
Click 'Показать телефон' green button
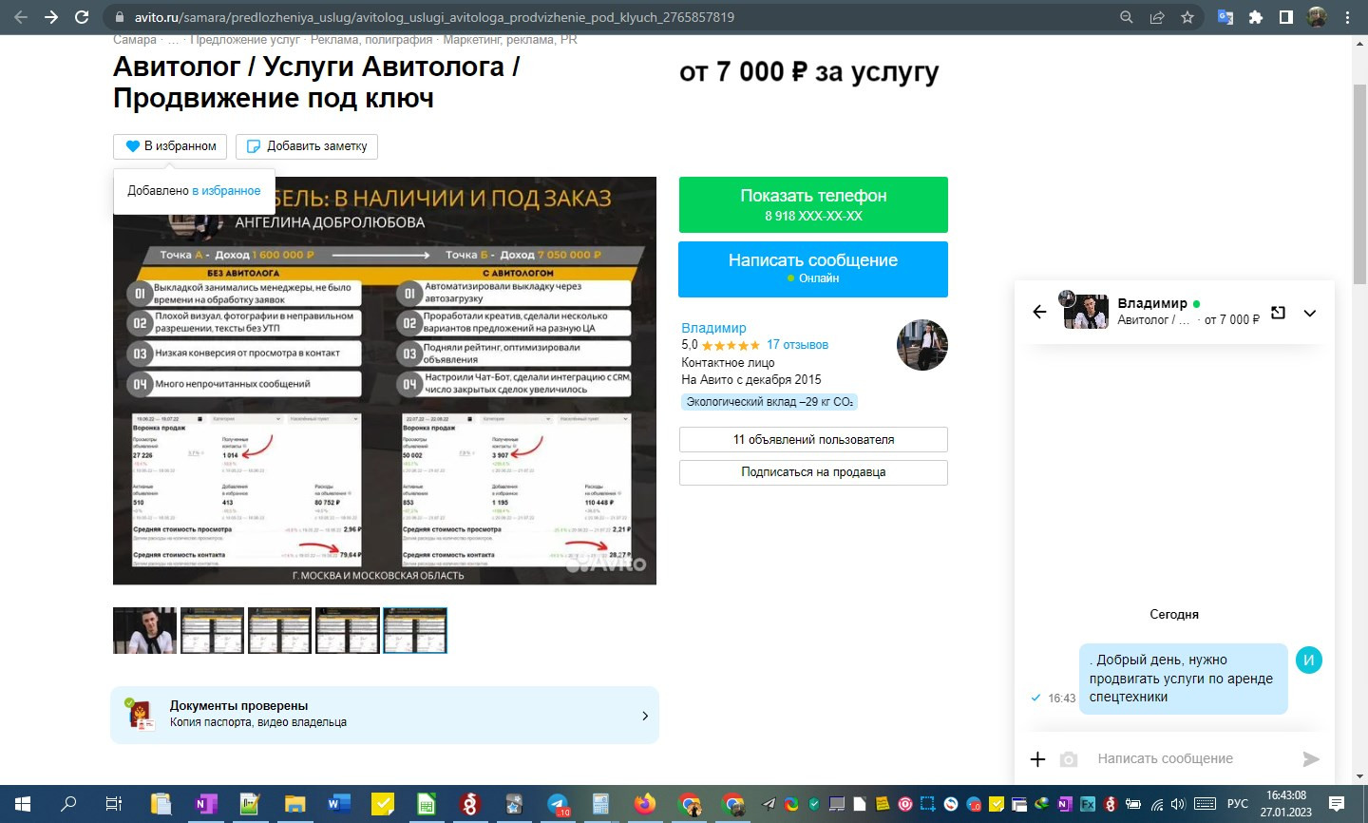[x=813, y=204]
